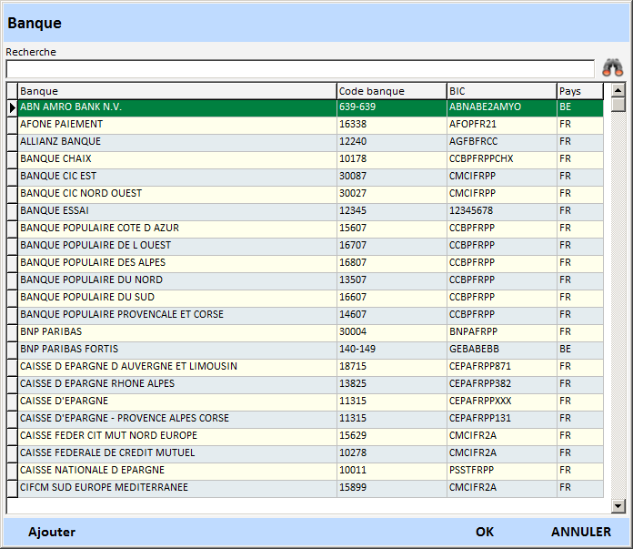
Task: Click the code banque cell 15629
Action: point(392,436)
